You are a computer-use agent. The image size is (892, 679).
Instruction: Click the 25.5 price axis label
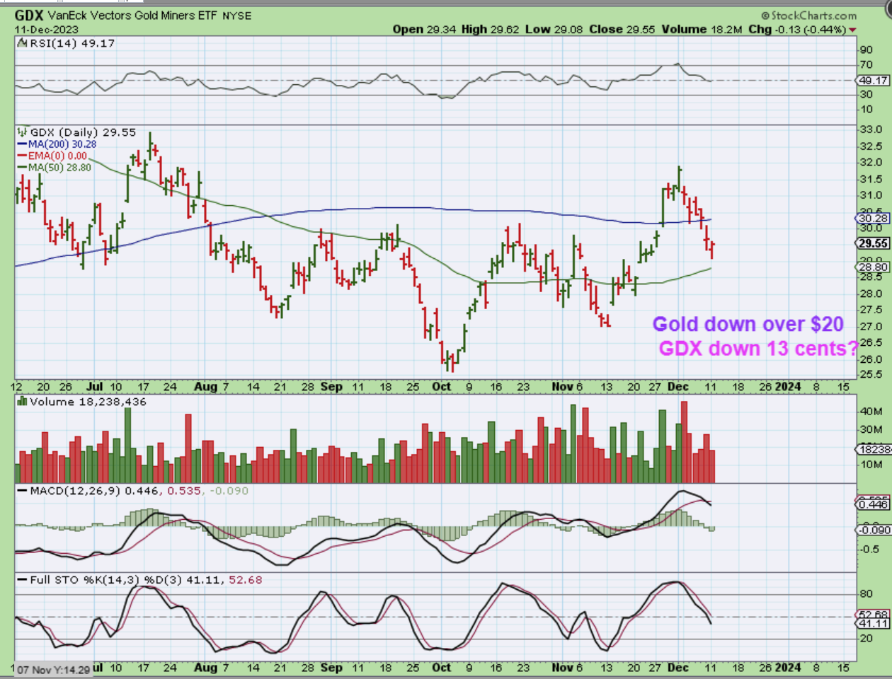(871, 375)
